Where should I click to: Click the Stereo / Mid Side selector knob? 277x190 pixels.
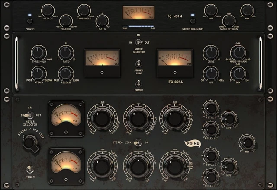[x=30, y=142]
